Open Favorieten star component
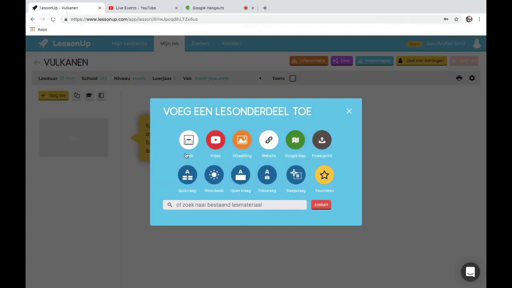512x288 pixels. (x=324, y=175)
